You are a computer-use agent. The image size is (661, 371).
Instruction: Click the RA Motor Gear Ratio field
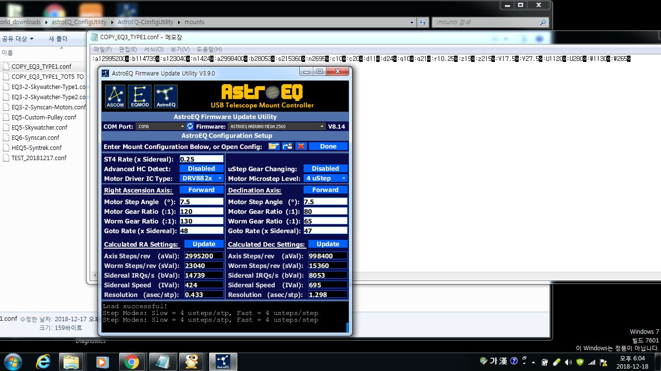pyautogui.click(x=201, y=211)
